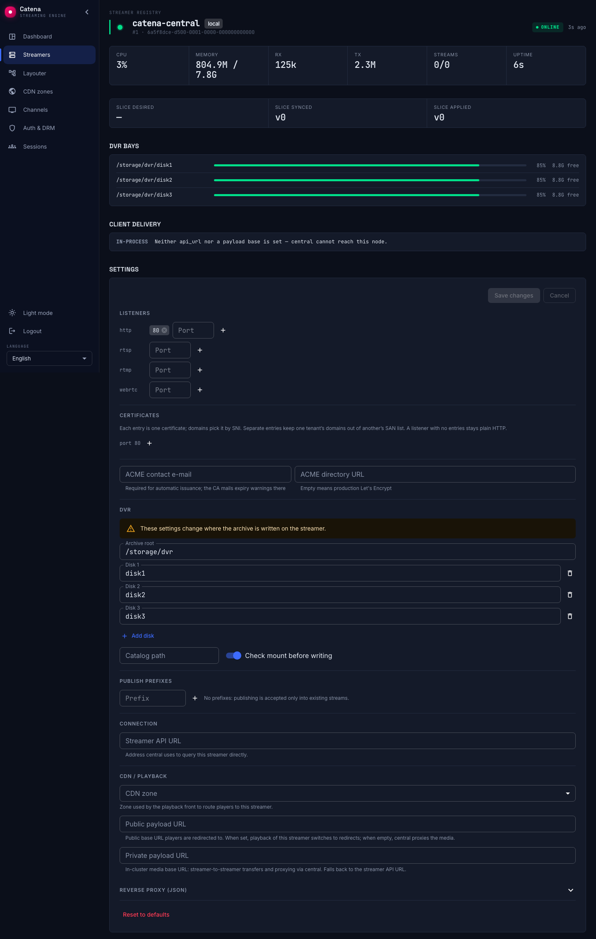Click Reset to defaults
596x939 pixels.
point(146,915)
